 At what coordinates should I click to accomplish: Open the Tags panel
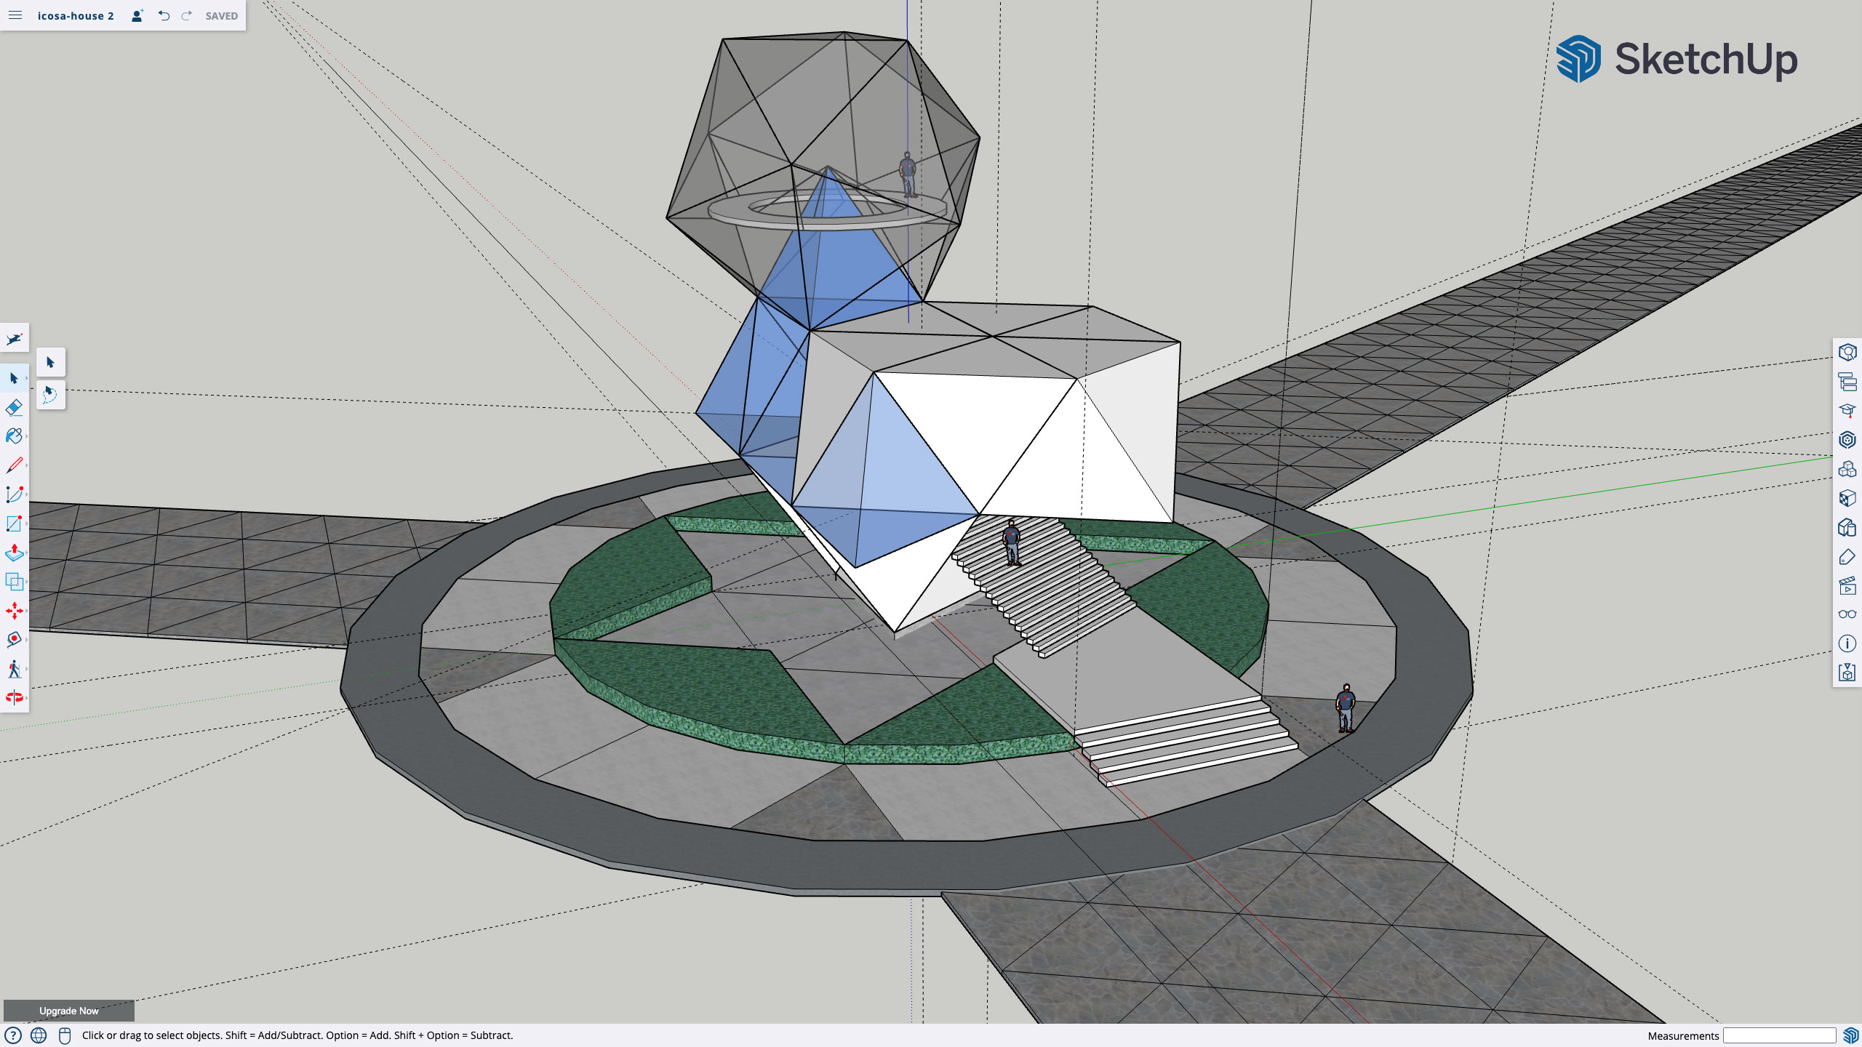(x=1847, y=556)
